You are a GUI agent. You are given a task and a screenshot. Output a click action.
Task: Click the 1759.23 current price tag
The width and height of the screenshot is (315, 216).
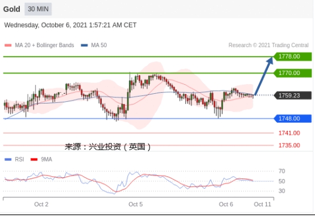(x=292, y=95)
